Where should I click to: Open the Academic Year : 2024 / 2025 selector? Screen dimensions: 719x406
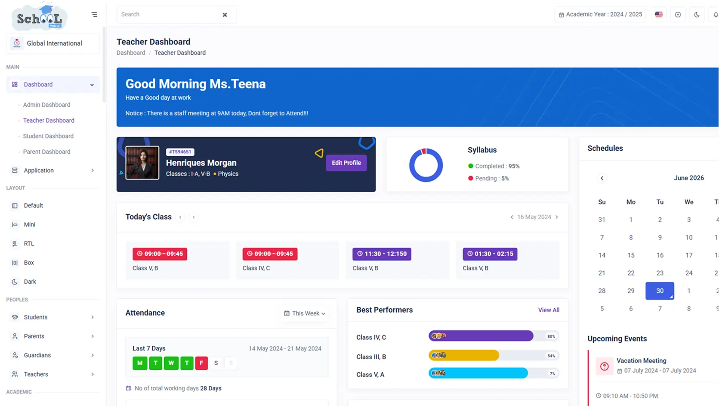600,15
